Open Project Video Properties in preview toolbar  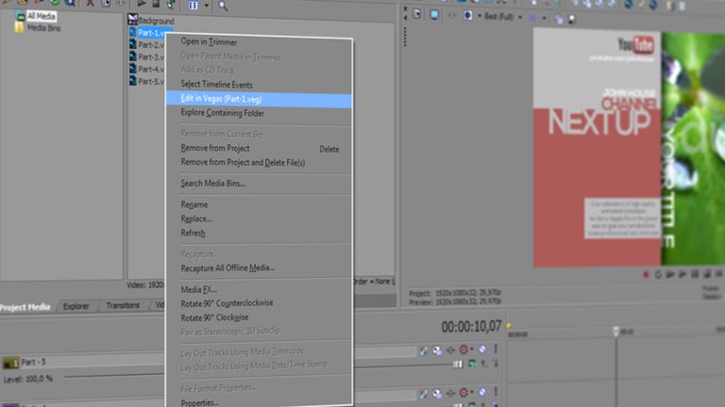point(416,14)
